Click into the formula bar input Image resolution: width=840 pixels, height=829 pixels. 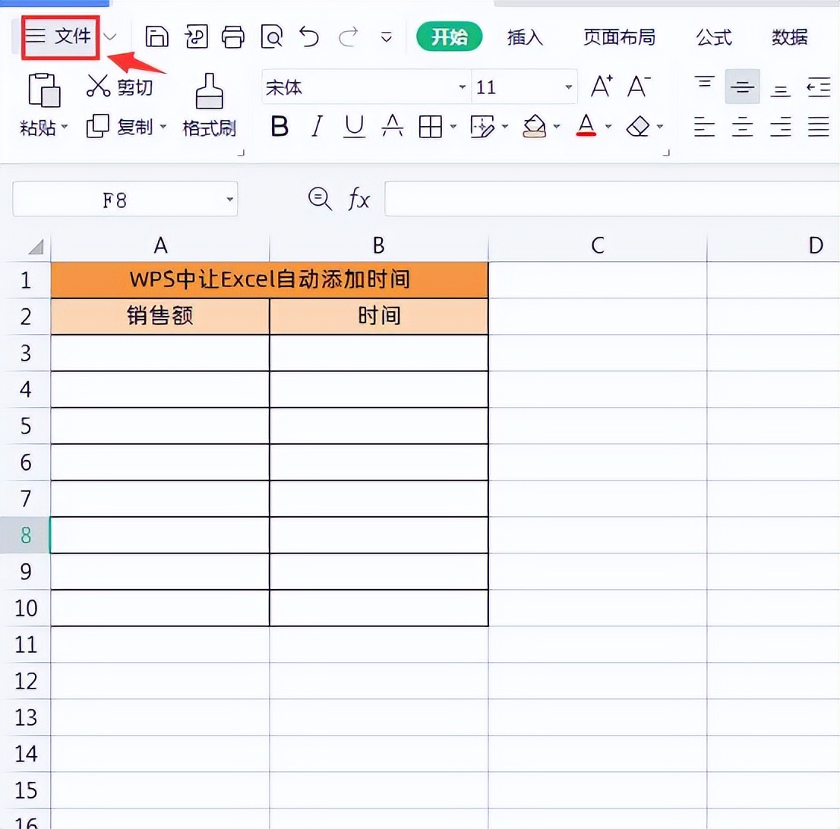[x=612, y=199]
